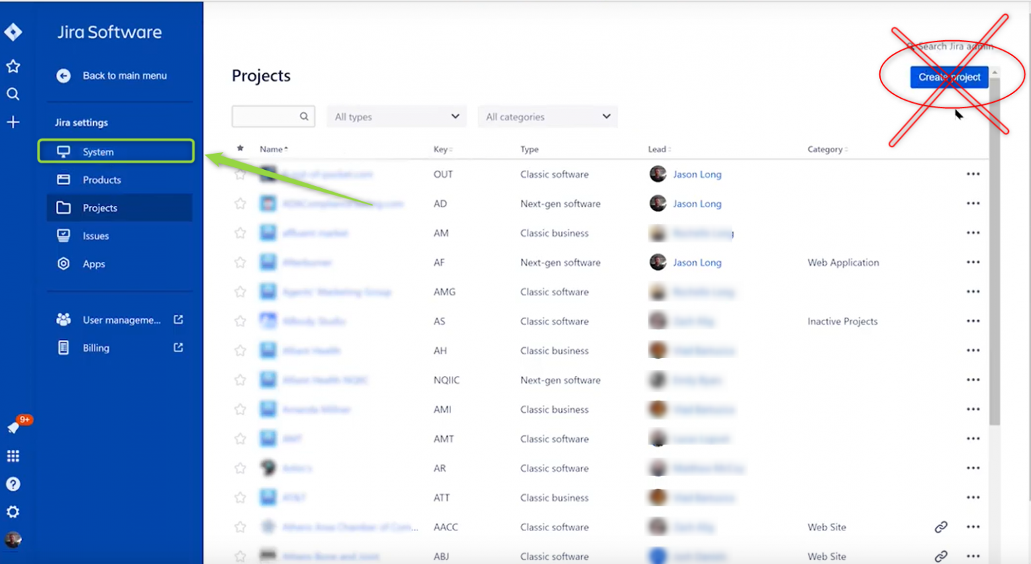Open Jason Long's profile link

tap(697, 174)
